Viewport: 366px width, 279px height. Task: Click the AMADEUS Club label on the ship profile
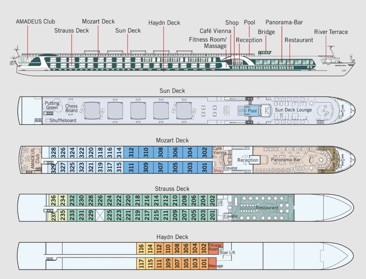(35, 21)
